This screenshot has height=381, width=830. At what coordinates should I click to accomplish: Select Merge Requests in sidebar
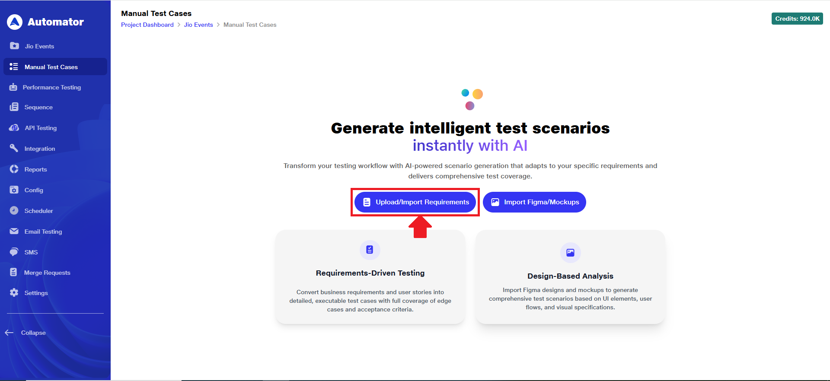click(47, 273)
